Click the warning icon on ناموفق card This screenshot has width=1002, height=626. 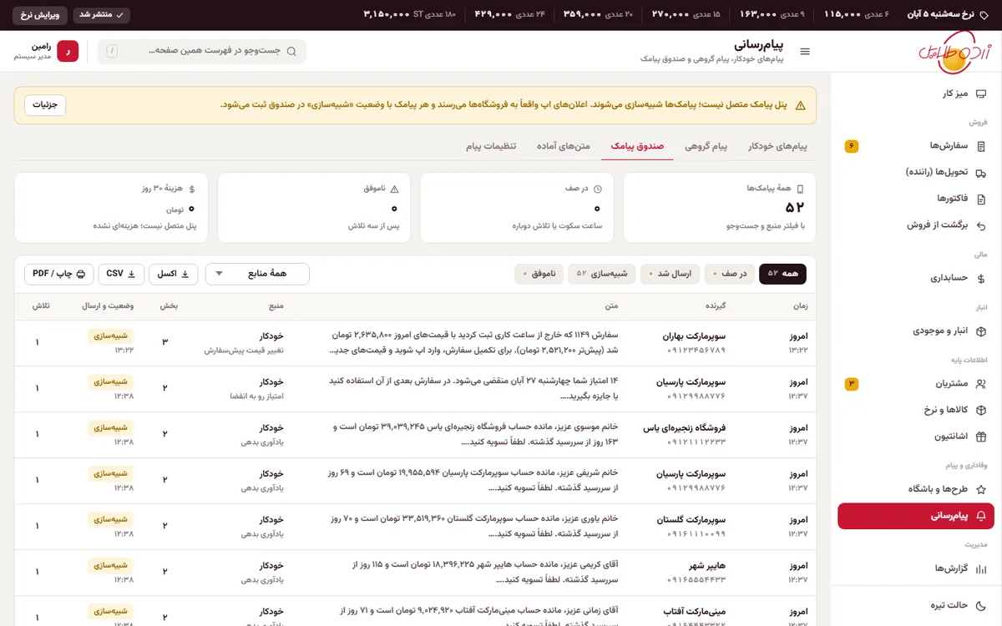(394, 189)
